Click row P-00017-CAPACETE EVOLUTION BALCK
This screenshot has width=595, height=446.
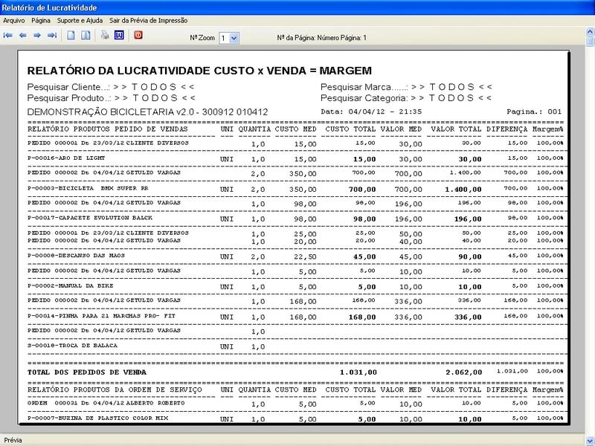(x=295, y=219)
